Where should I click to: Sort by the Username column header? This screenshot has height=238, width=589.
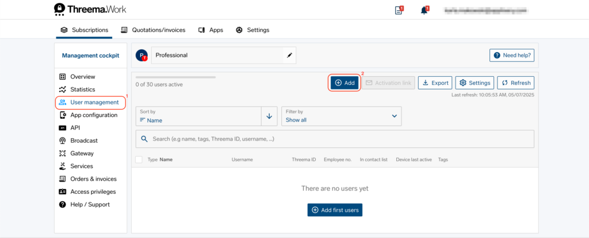pyautogui.click(x=242, y=159)
